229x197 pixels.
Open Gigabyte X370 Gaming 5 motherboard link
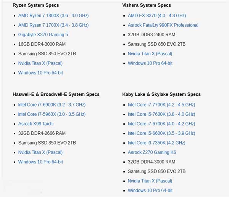point(43,35)
